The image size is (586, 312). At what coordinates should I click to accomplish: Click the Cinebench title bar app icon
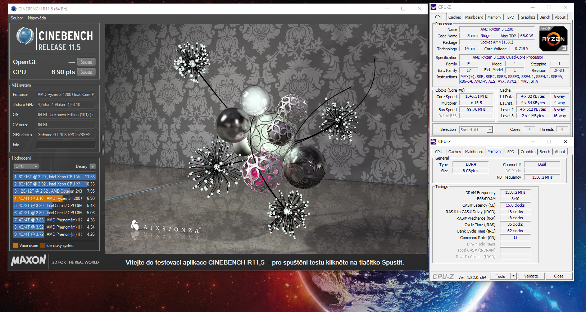(x=14, y=9)
